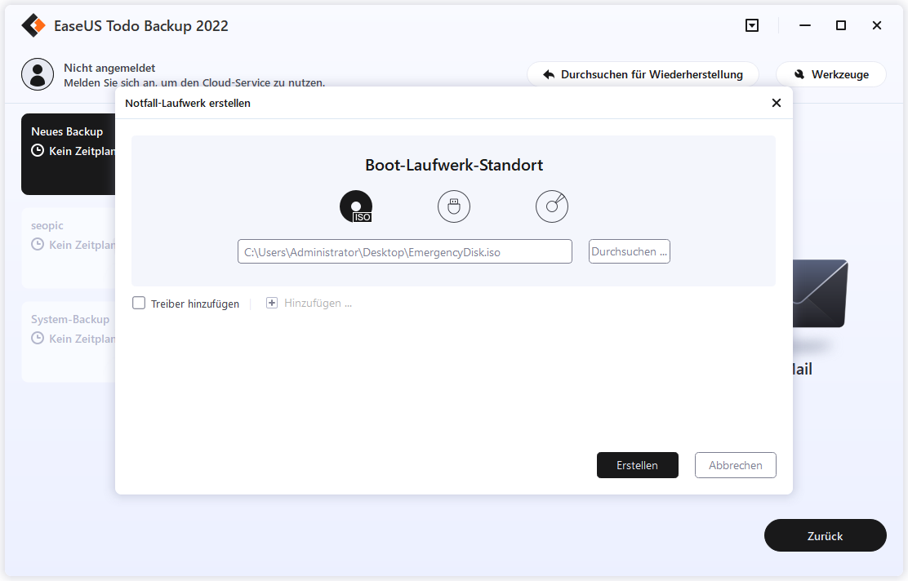Cancel with the Abbrechen button
This screenshot has height=581, width=908.
pyautogui.click(x=735, y=465)
